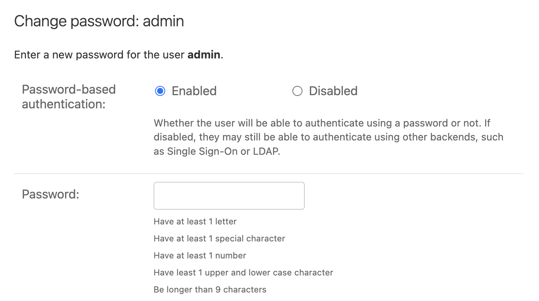This screenshot has width=539, height=301.
Task: Select the Enabled radio button
Action: (160, 91)
